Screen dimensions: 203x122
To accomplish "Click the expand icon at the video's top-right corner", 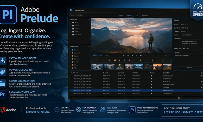I will [170, 20].
